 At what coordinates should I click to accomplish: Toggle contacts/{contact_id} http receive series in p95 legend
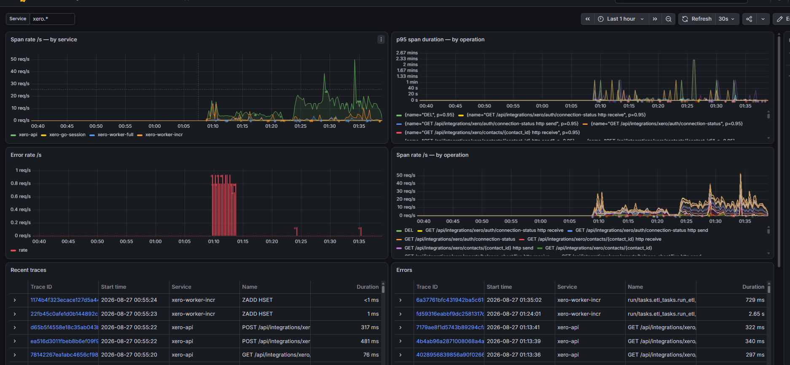(x=492, y=133)
